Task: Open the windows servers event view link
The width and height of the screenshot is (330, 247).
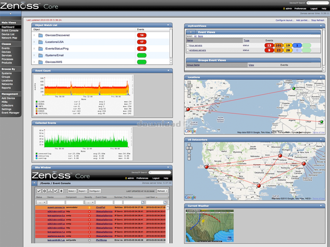Action: coord(198,50)
